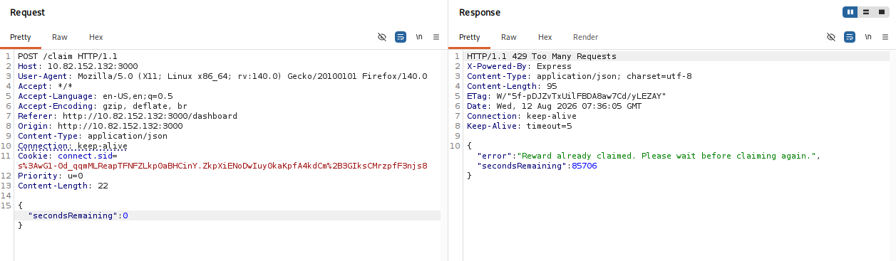Switch to the Request Pretty tab
Screen dimensions: 896x261
21,37
